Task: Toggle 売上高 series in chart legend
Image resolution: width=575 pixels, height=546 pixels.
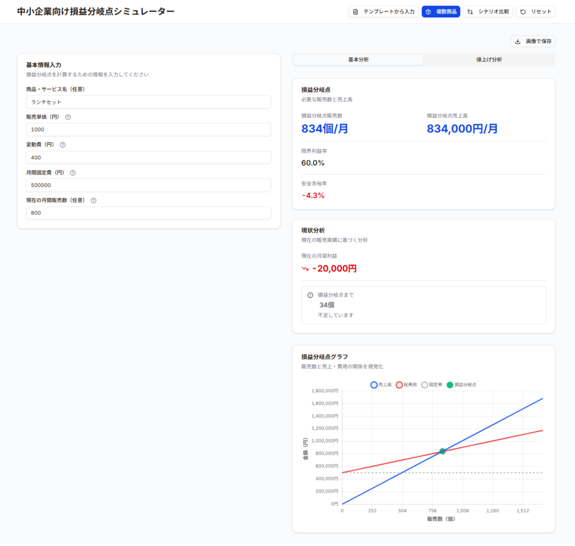Action: click(381, 385)
